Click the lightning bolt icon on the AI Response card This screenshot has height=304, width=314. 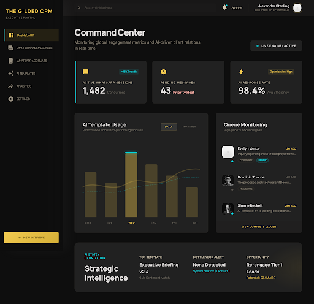tap(241, 72)
